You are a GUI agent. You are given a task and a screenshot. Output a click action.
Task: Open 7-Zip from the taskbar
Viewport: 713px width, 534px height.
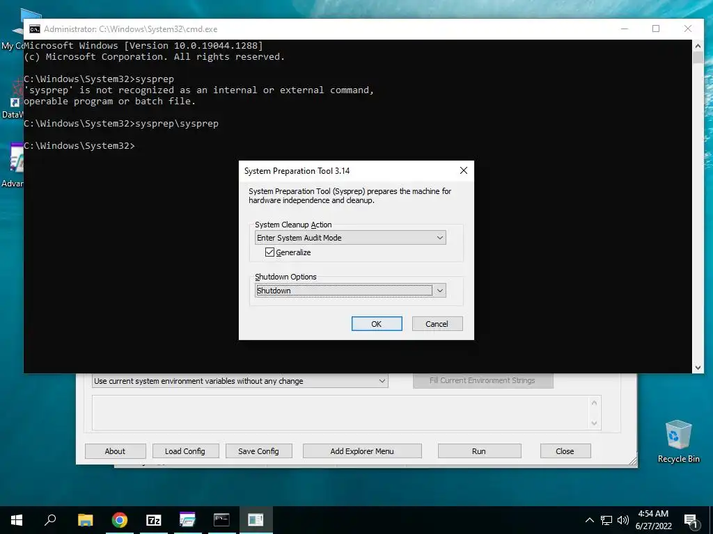click(x=154, y=520)
